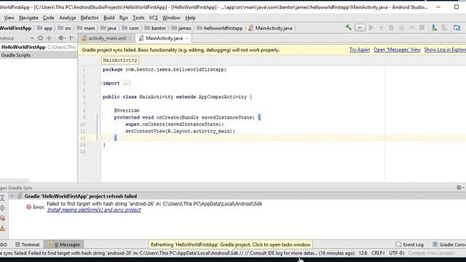Click the AVD Manager icon in toolbar
The width and height of the screenshot is (466, 262).
tap(434, 28)
